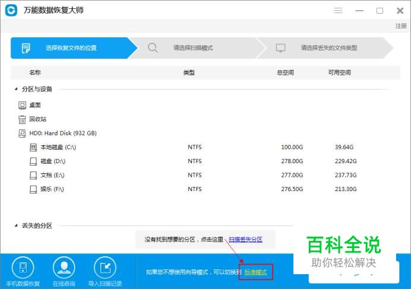Click the desktop icon beside 桌面
Screen dimensions: 411x289
click(x=23, y=105)
